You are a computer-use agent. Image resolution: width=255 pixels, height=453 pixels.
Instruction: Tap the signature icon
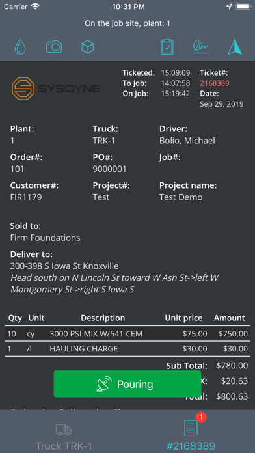tap(201, 47)
